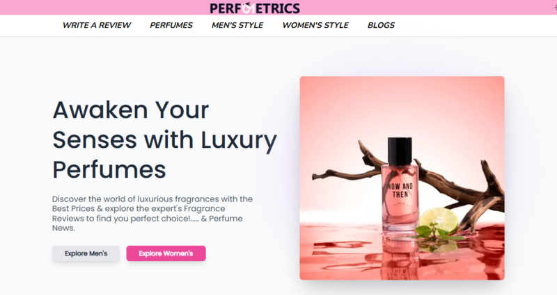
Task: Click the pink Explore Women's button
Action: 166,253
